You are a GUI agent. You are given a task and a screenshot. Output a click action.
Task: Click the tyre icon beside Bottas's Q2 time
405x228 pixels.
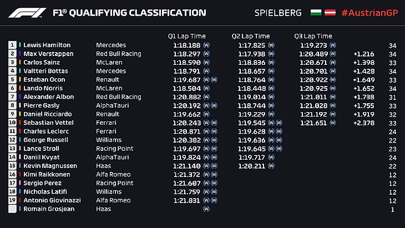pyautogui.click(x=271, y=71)
